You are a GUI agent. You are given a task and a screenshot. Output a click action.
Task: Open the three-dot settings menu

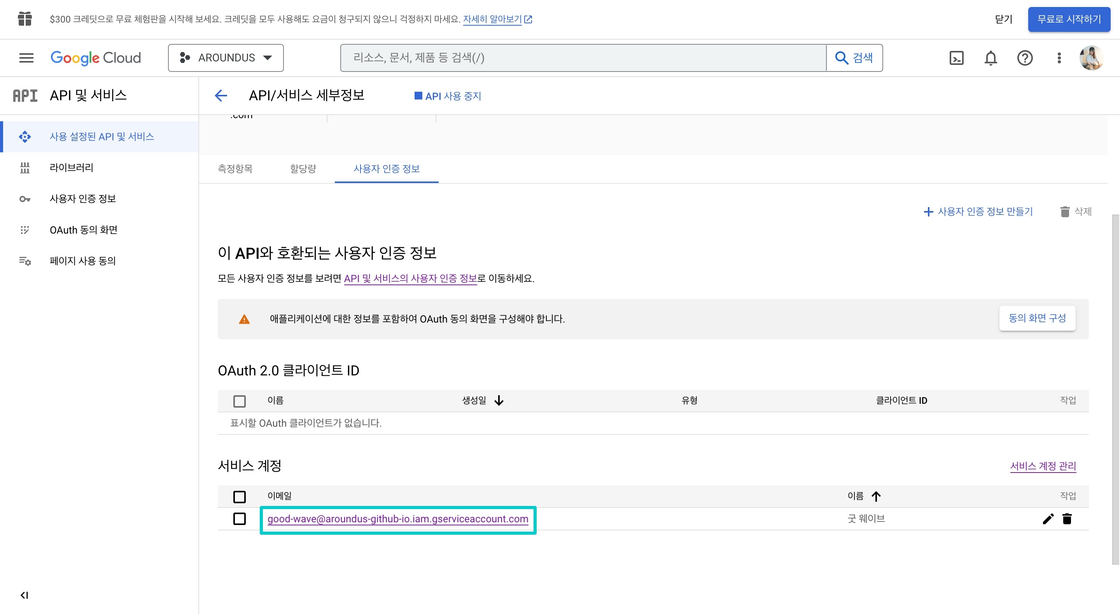[x=1059, y=58]
